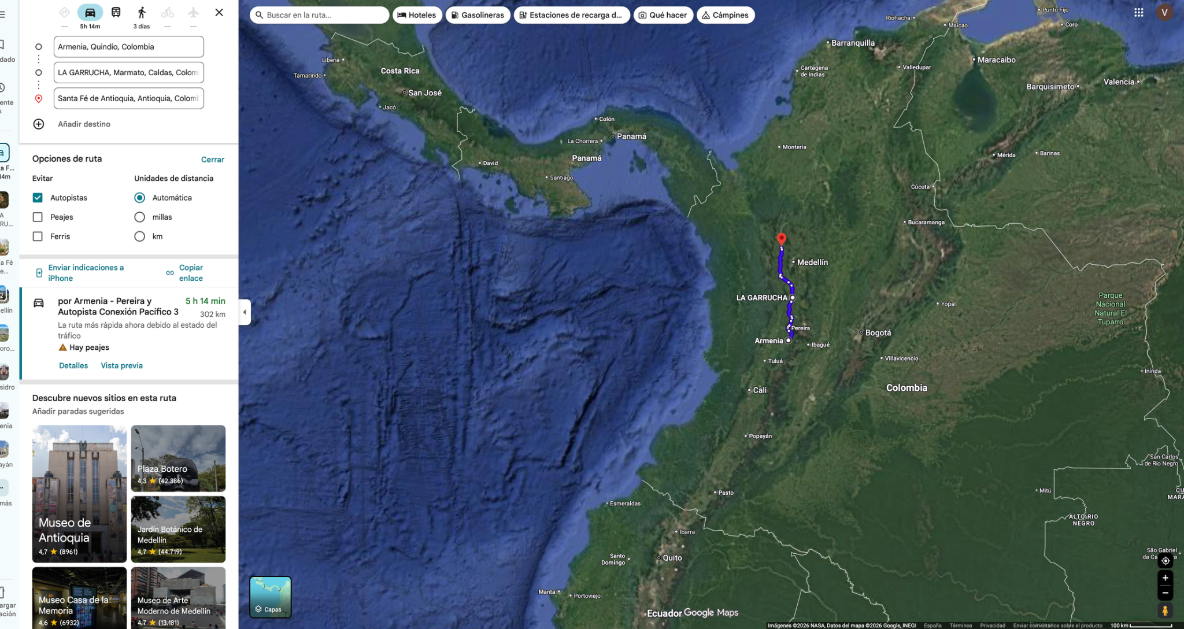Open Capas layers thumbnail
Image resolution: width=1184 pixels, height=629 pixels.
coord(271,597)
